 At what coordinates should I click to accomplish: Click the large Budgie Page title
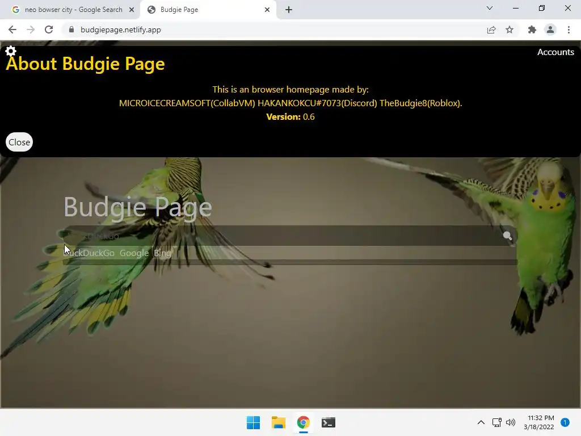pos(138,207)
